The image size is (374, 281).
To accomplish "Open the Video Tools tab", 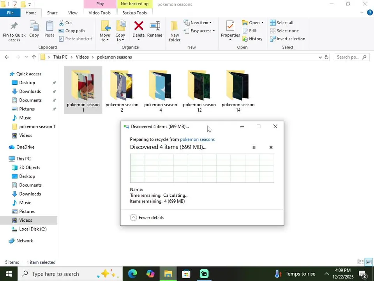I will pos(100,13).
